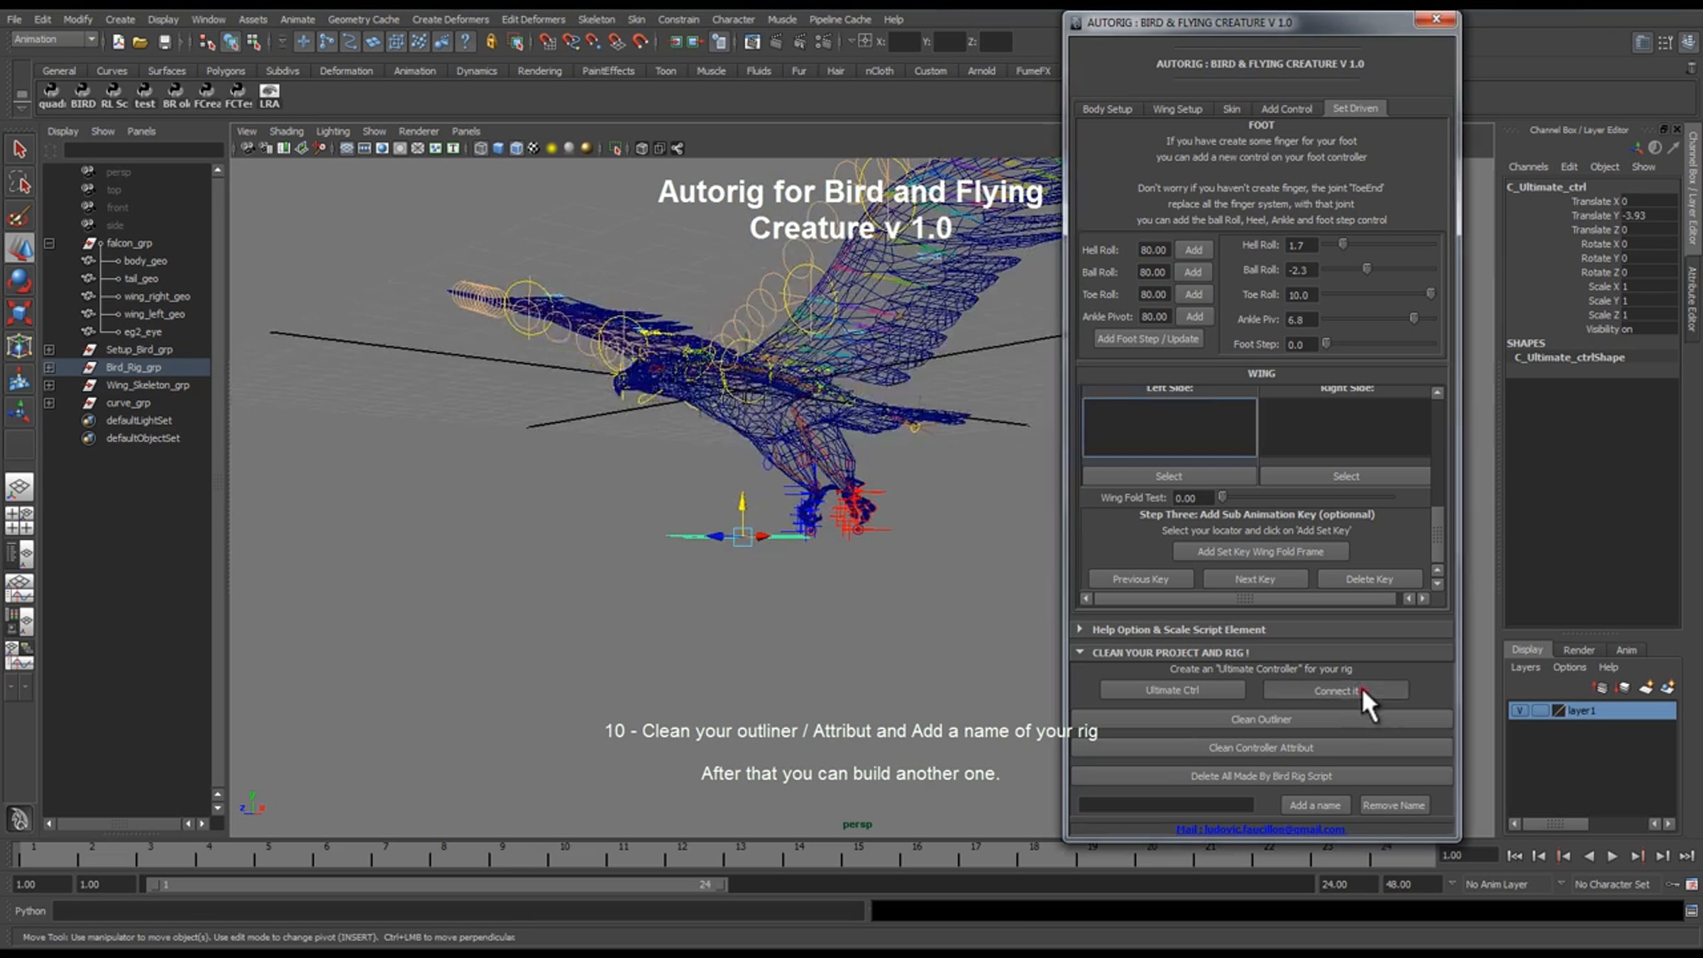Select the Move tool in the toolbox
The width and height of the screenshot is (1703, 958).
point(19,248)
